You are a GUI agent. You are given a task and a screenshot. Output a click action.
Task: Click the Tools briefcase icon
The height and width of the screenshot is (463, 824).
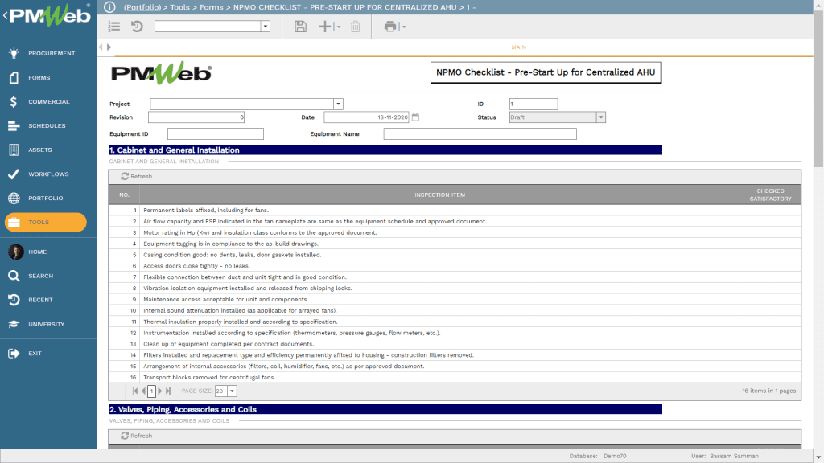point(14,223)
